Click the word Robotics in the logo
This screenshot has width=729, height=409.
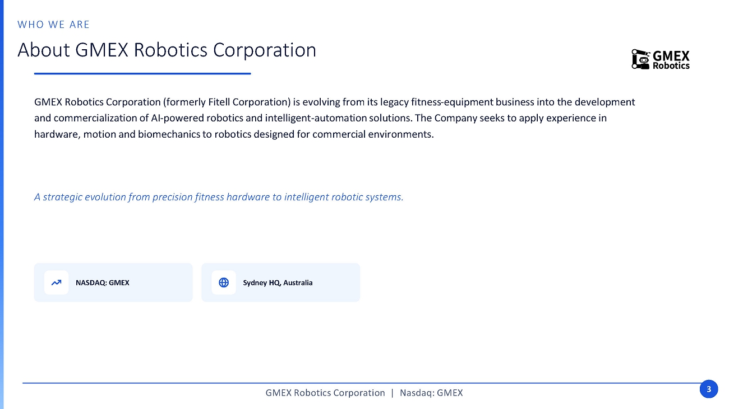click(x=671, y=65)
